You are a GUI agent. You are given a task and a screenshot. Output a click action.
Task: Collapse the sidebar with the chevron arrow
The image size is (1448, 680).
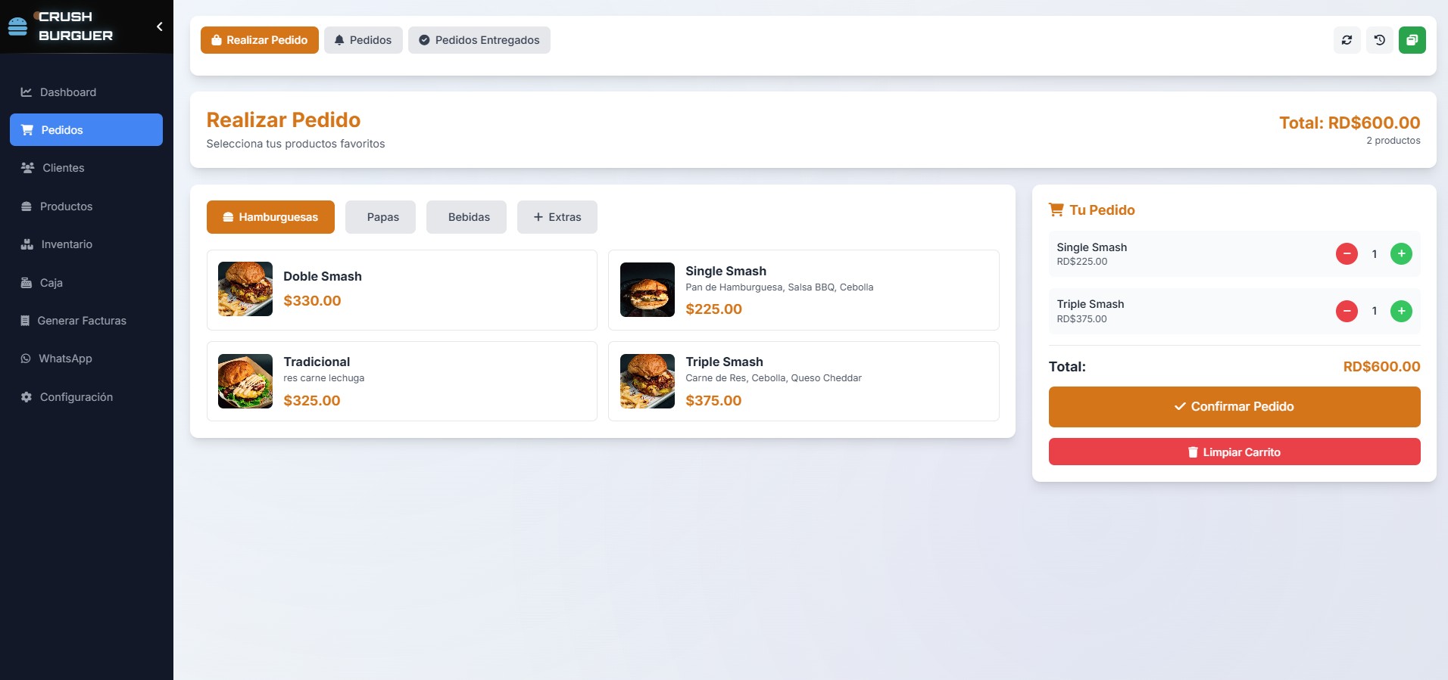(159, 26)
